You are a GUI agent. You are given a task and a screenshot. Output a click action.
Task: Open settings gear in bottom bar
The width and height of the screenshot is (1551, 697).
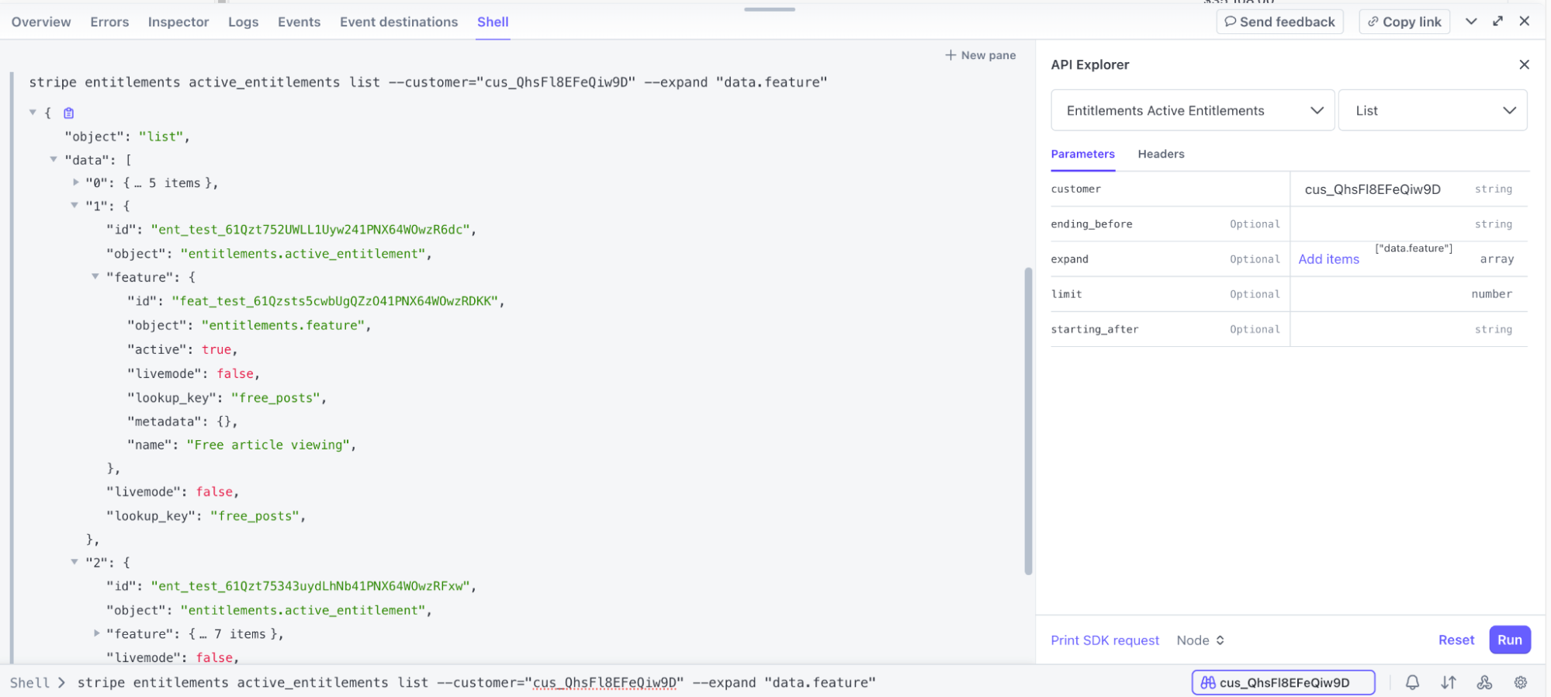[x=1521, y=682]
